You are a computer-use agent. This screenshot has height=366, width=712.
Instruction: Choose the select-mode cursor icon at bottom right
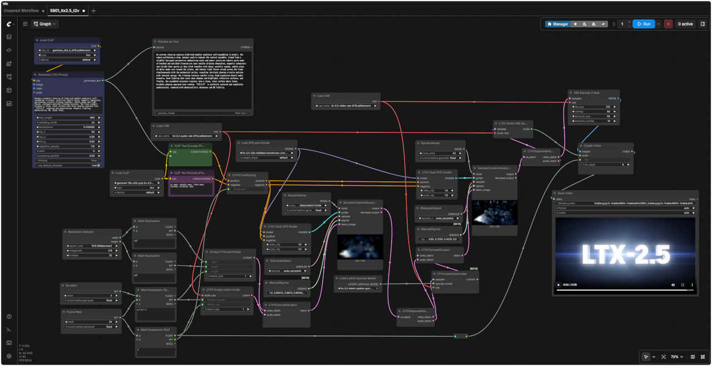(646, 357)
